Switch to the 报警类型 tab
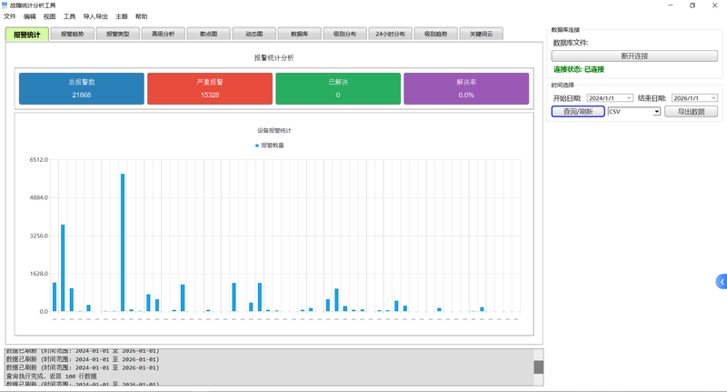This screenshot has width=727, height=392. (118, 34)
